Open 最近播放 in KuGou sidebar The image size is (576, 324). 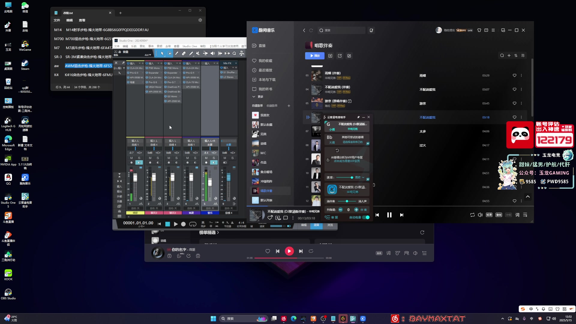[x=265, y=70]
